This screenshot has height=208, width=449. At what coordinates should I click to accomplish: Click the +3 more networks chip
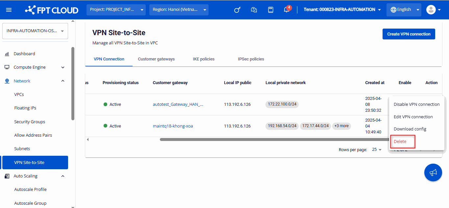pos(341,126)
